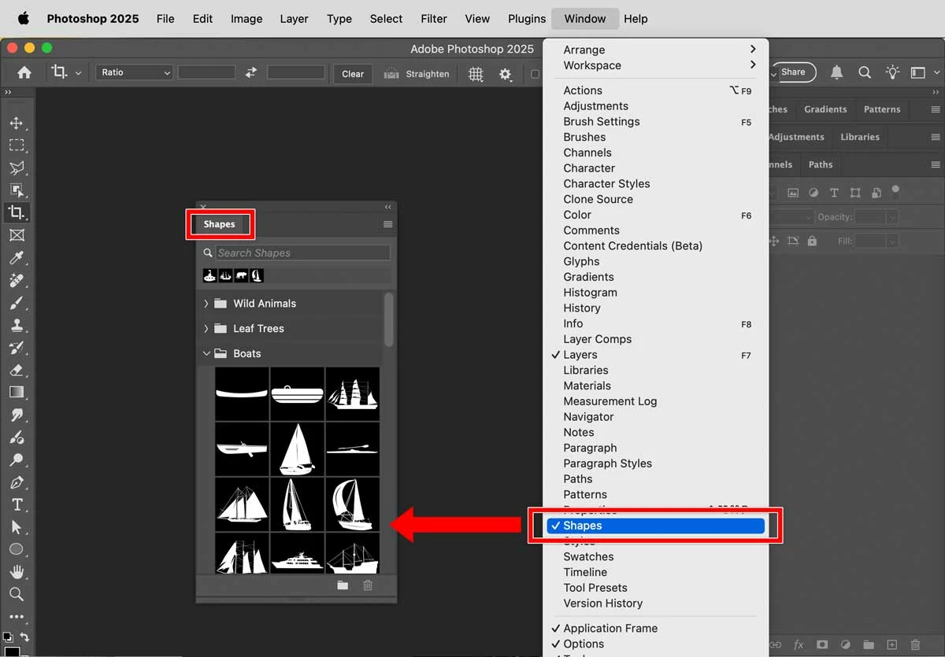
Task: Select the Object Selection tool
Action: tap(17, 190)
